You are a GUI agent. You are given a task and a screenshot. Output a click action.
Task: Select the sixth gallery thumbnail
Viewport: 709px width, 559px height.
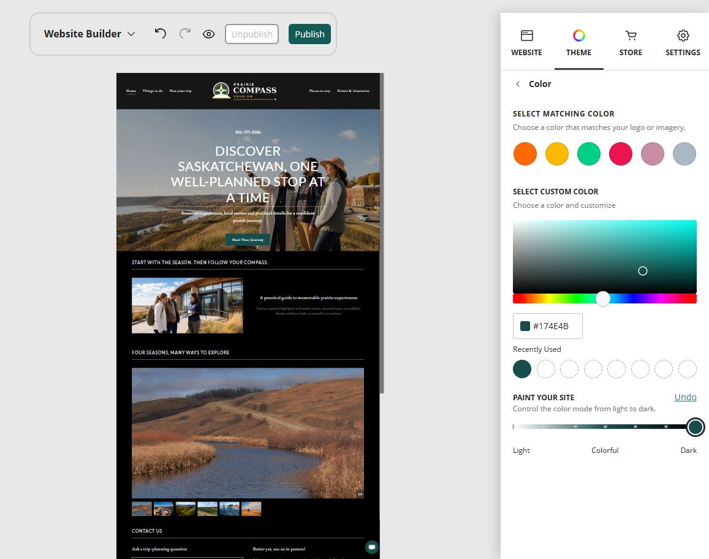[x=251, y=509]
